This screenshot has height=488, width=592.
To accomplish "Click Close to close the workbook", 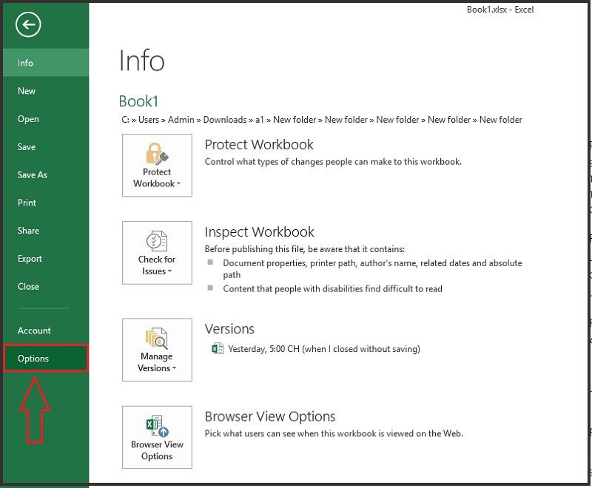I will 46,287.
